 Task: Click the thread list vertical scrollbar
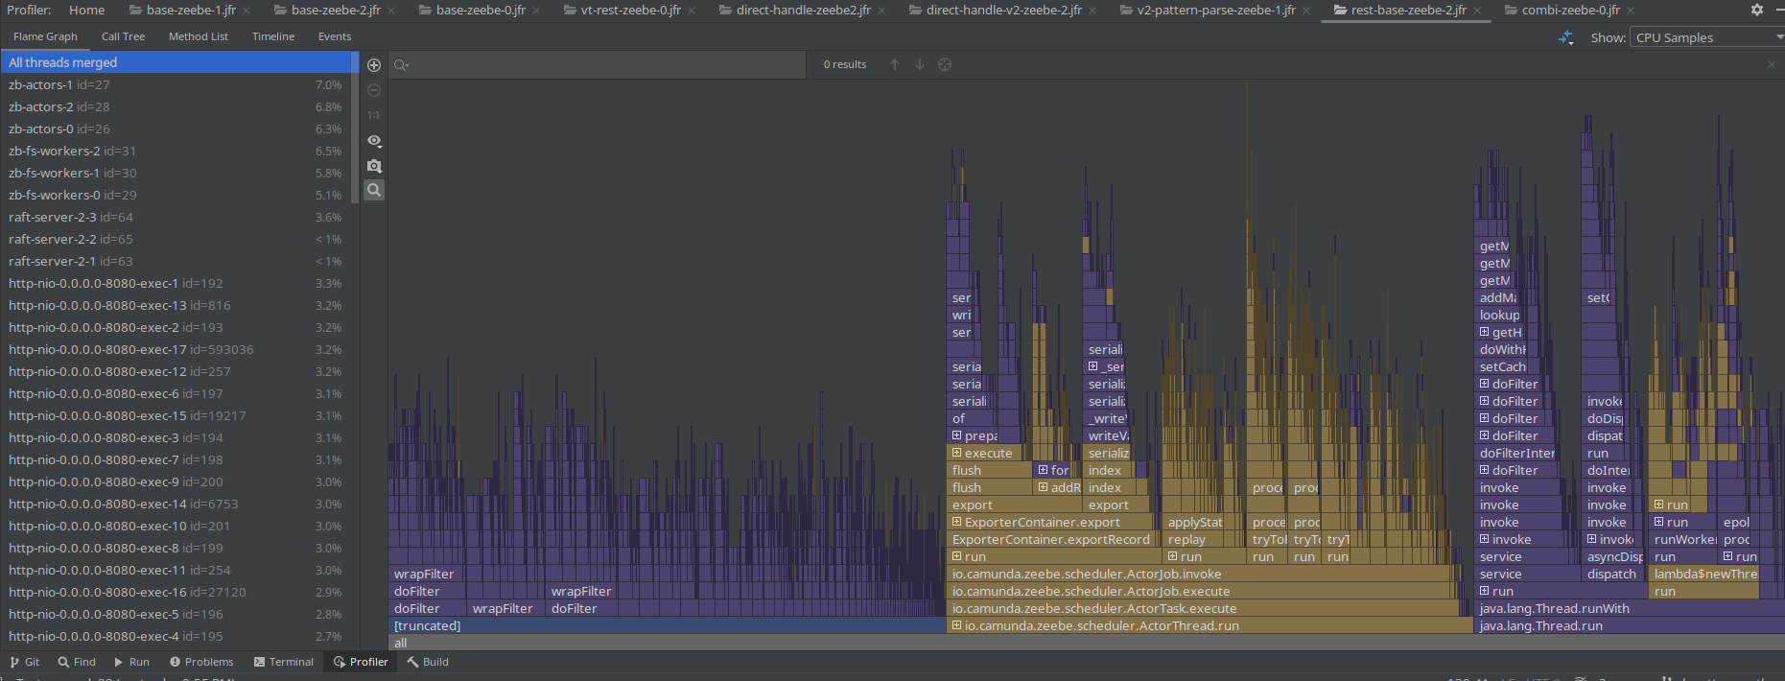(356, 129)
